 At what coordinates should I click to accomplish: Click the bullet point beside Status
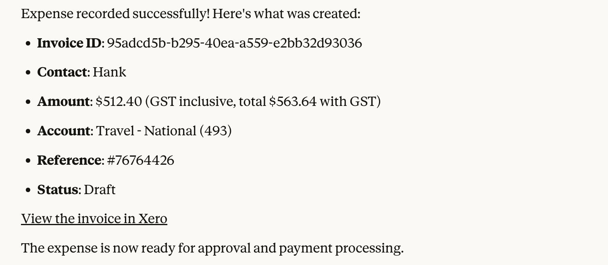(28, 190)
